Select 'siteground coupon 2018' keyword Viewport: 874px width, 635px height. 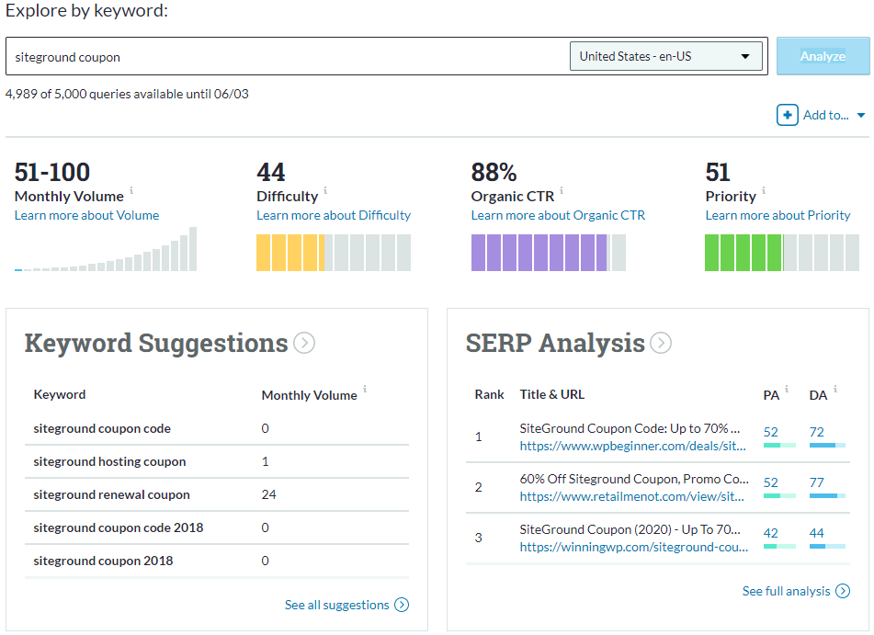click(x=103, y=561)
